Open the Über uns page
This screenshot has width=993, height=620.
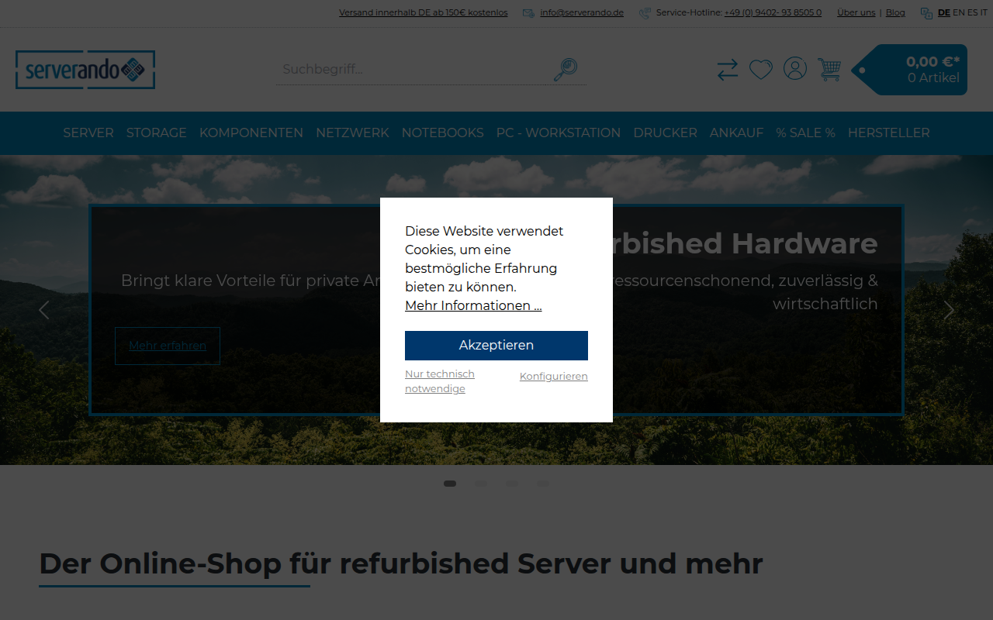[856, 12]
